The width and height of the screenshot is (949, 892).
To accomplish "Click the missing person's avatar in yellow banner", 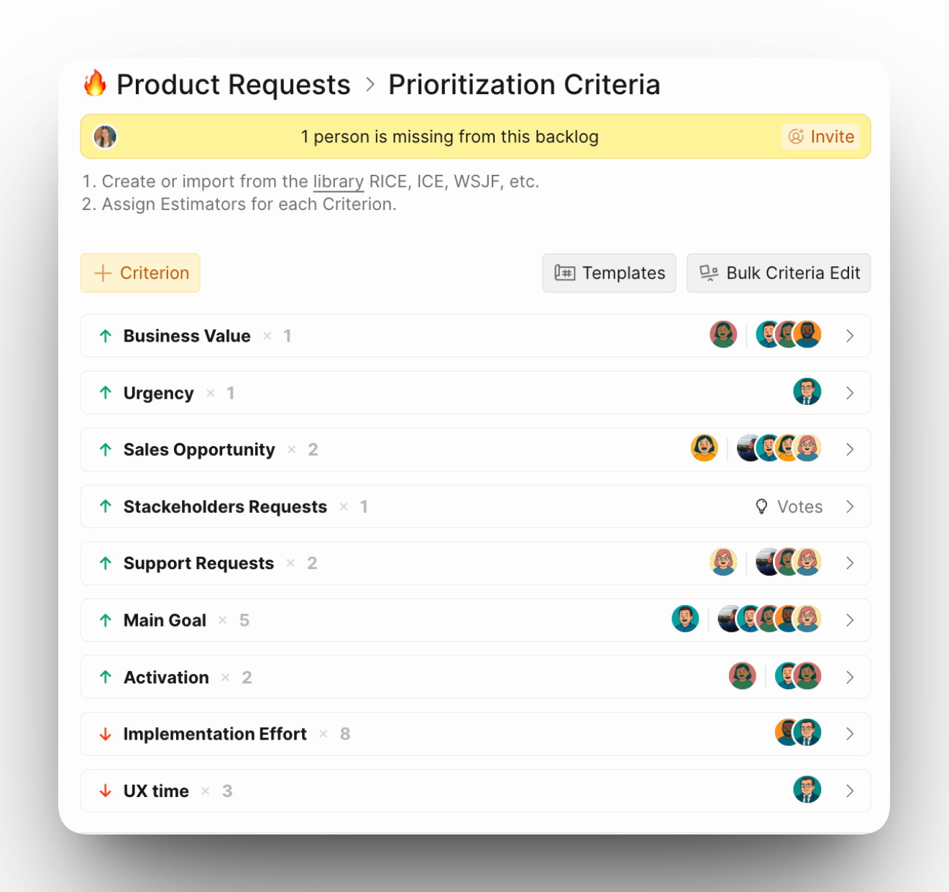I will point(105,137).
